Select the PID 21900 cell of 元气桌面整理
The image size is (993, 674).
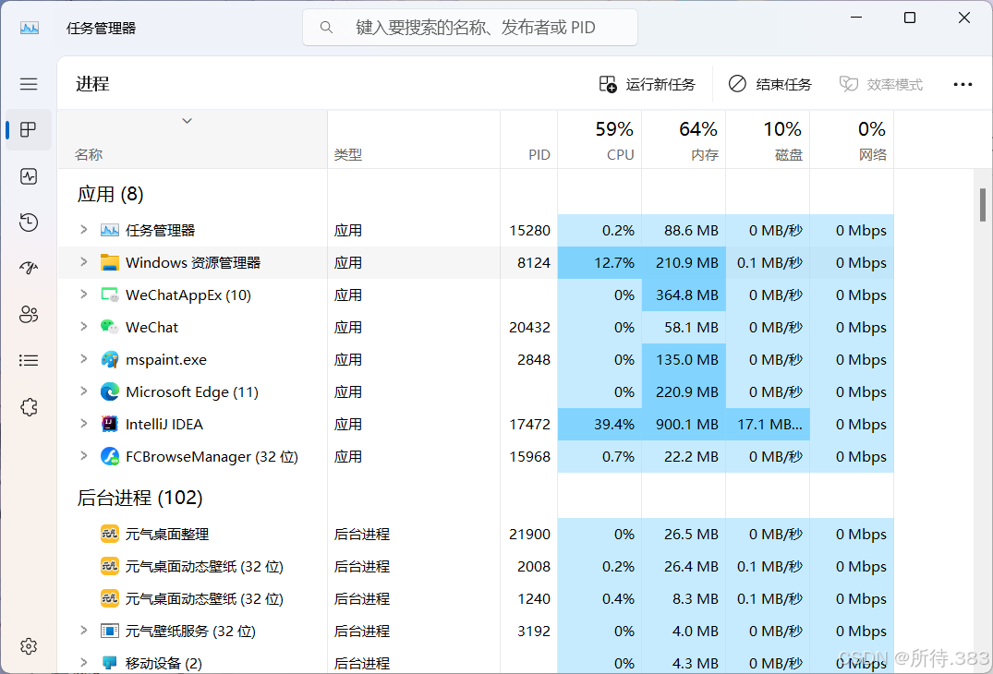529,535
